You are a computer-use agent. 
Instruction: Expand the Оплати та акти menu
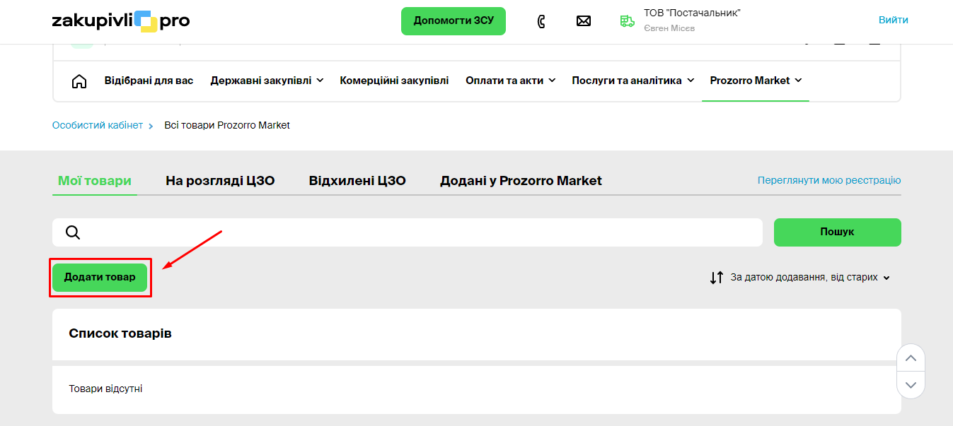510,81
